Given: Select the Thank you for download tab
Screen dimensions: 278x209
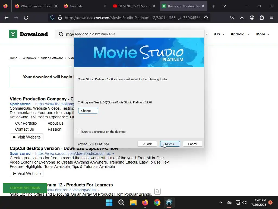Looking at the screenshot, I should 183,6.
